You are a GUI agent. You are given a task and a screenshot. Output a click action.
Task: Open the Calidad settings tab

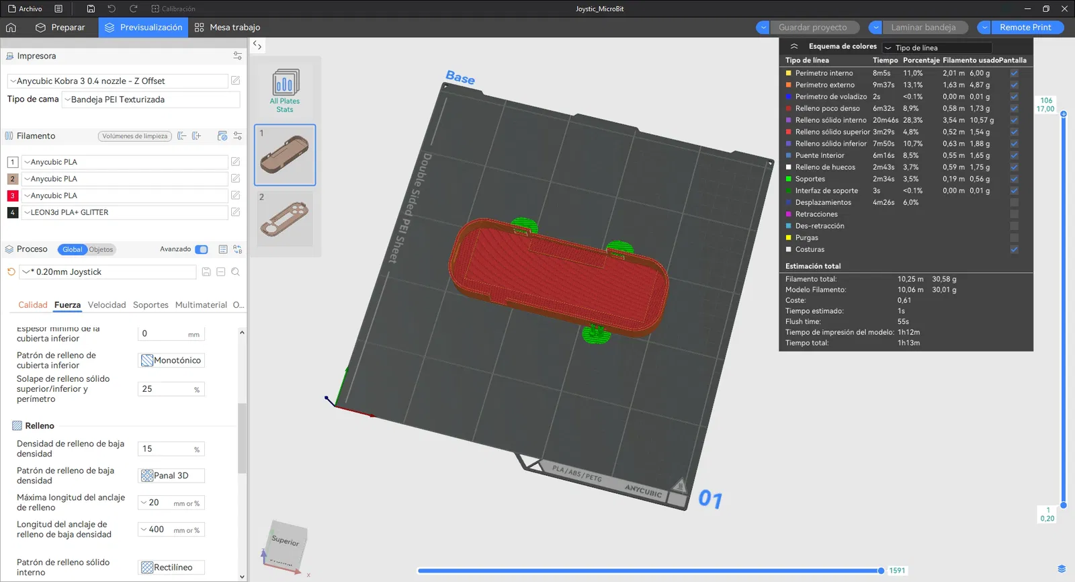coord(33,305)
